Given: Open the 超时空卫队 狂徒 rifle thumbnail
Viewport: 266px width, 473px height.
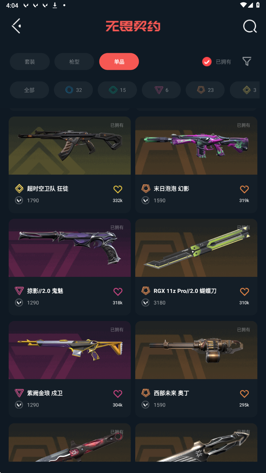Looking at the screenshot, I should [70, 146].
